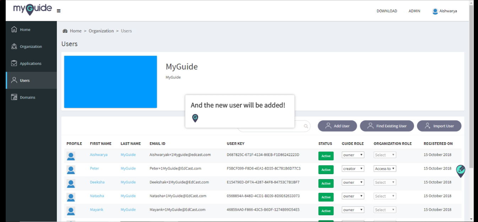Open the Aishwarya first name link
Image resolution: width=478 pixels, height=222 pixels.
click(x=99, y=155)
